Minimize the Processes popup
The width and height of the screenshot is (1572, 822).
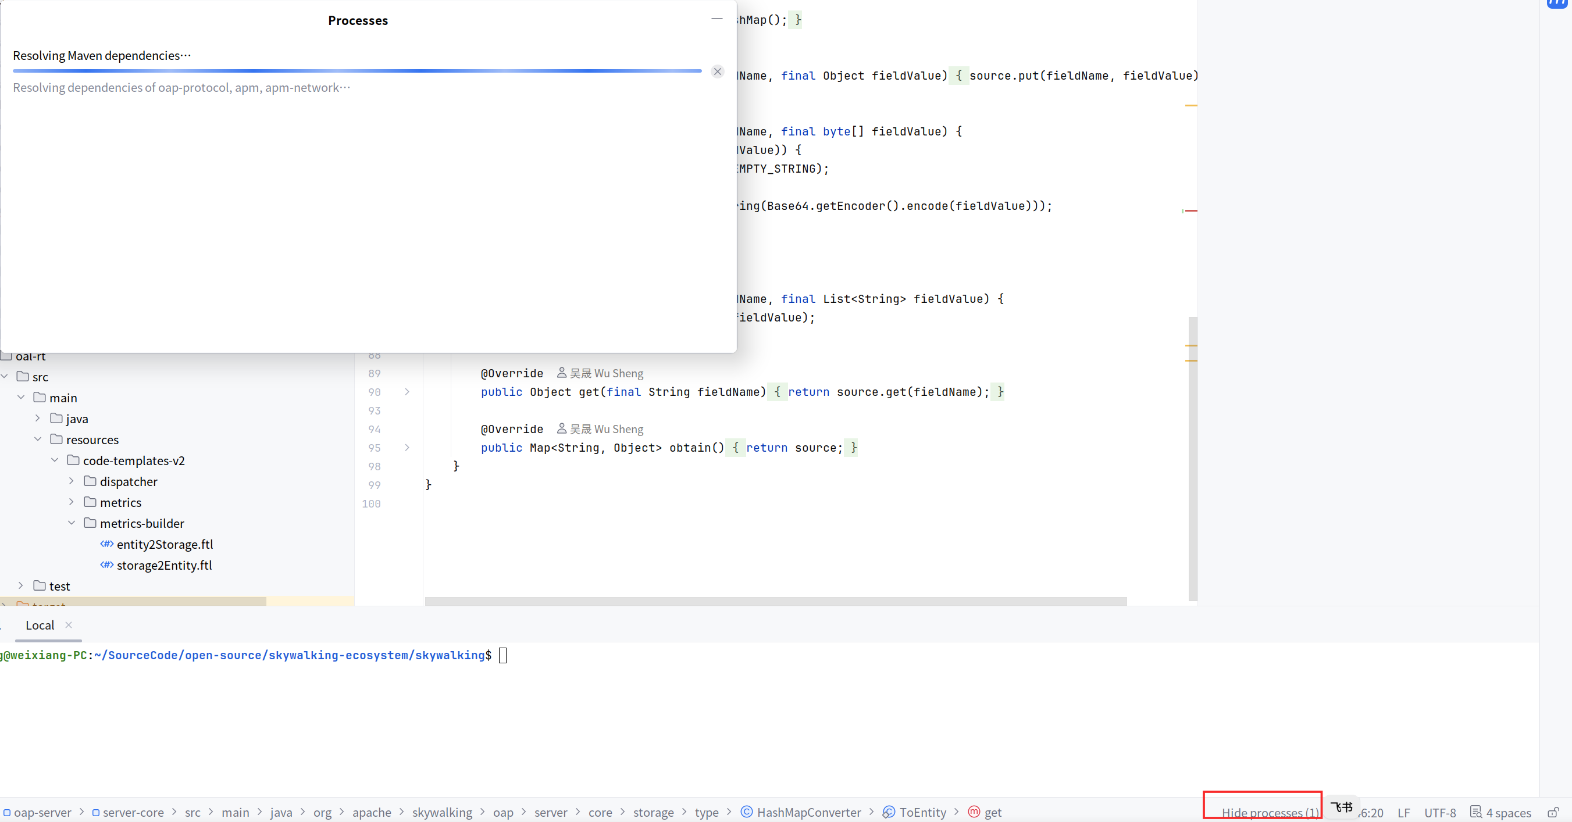717,19
